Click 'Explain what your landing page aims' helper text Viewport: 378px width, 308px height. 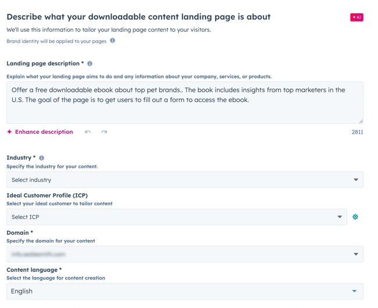(x=139, y=77)
